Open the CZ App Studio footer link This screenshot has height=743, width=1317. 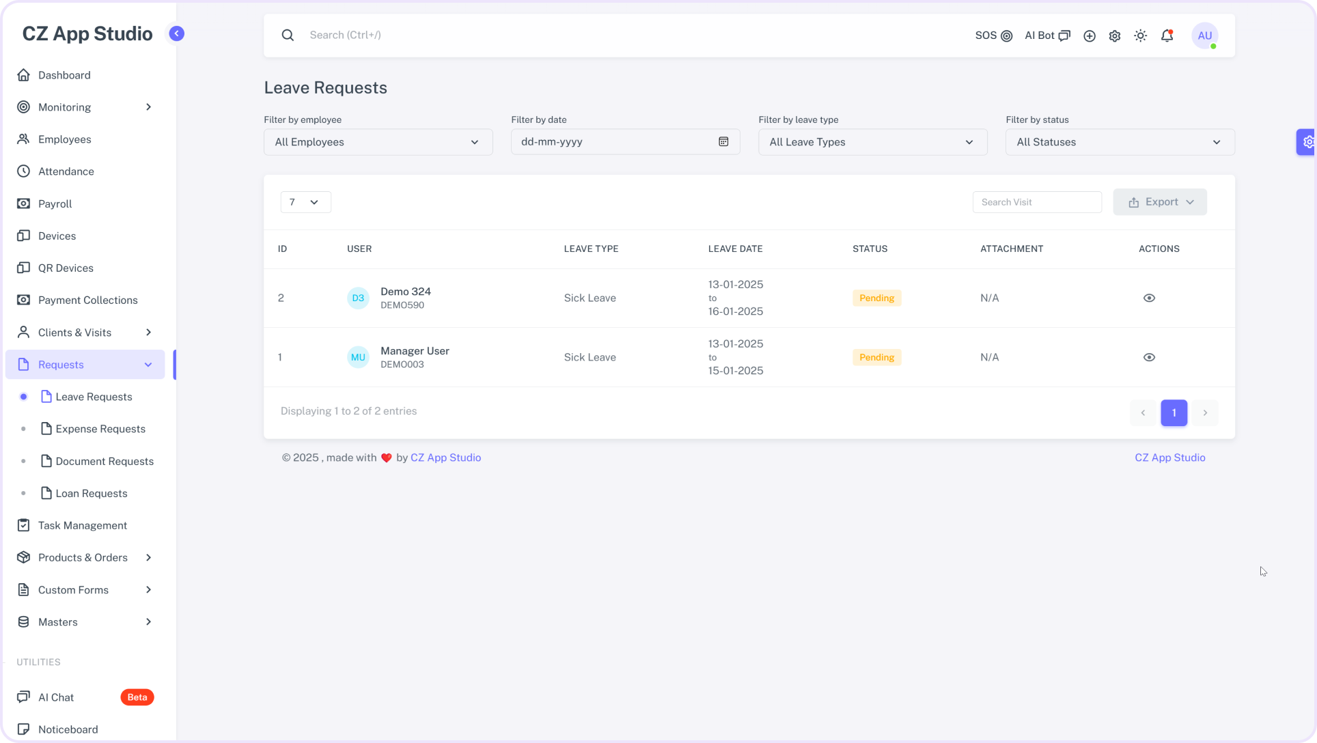point(1169,457)
